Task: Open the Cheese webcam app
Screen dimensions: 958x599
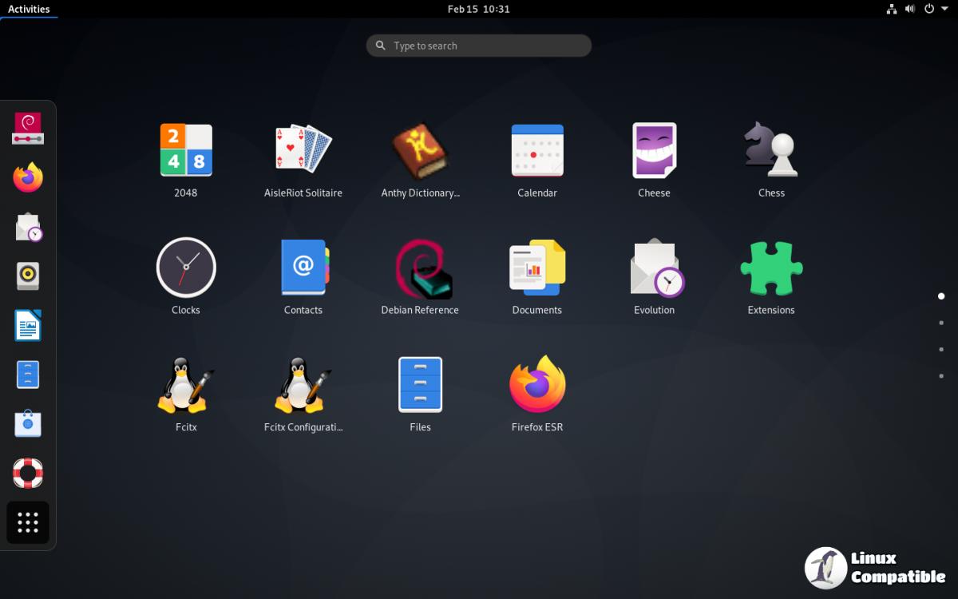Action: tap(654, 151)
